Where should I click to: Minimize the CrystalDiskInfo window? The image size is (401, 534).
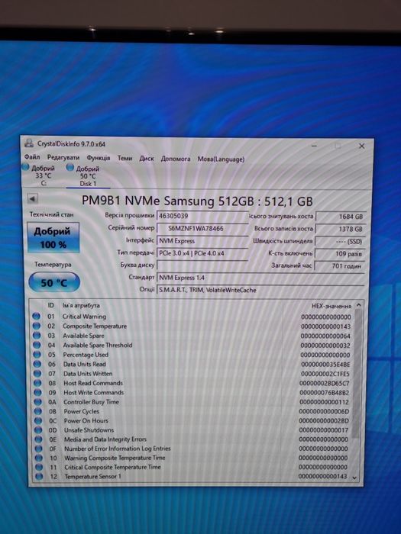click(314, 146)
